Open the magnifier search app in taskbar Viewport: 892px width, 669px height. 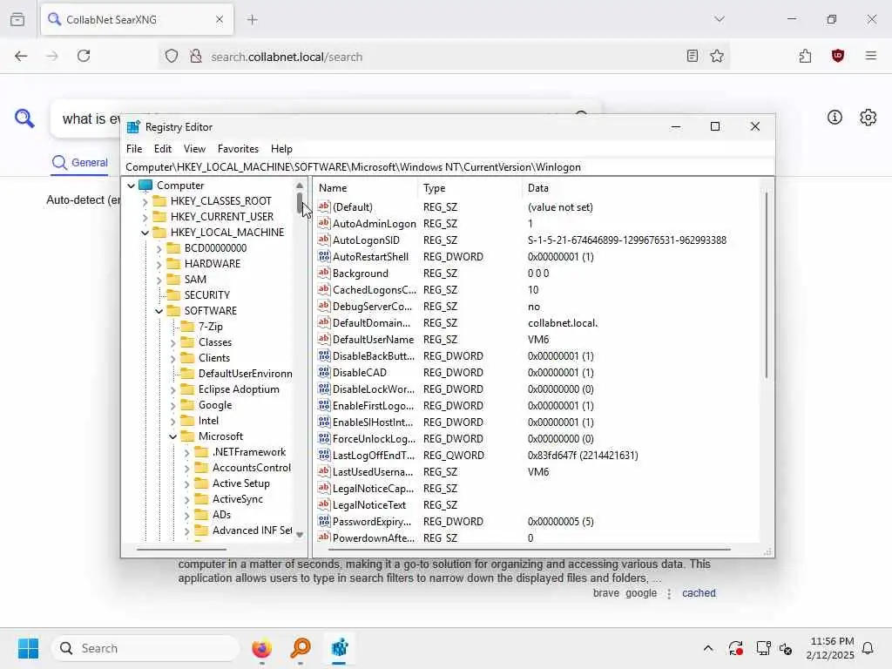301,648
